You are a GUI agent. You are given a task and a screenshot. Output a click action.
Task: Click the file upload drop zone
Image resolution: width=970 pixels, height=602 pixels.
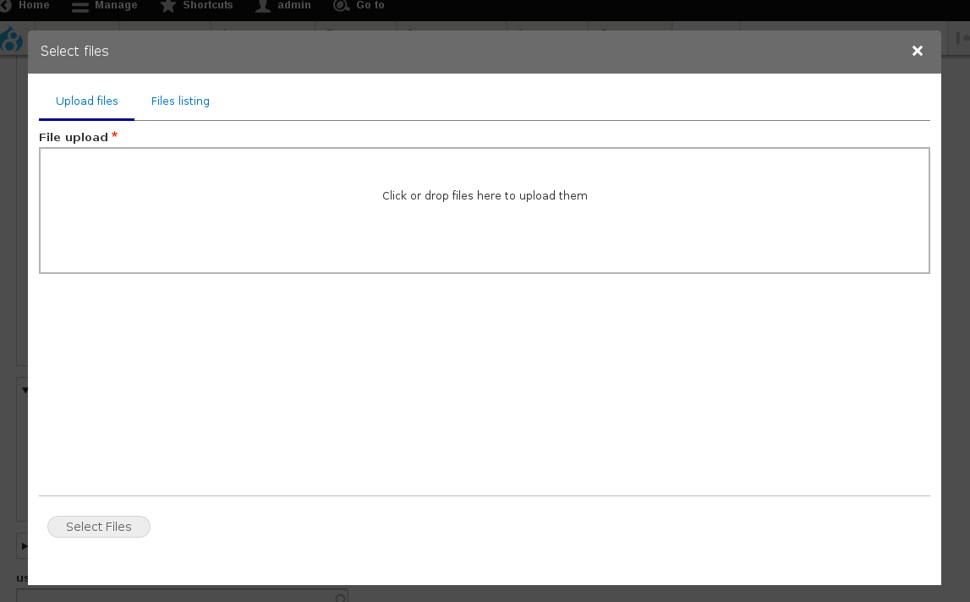point(485,211)
